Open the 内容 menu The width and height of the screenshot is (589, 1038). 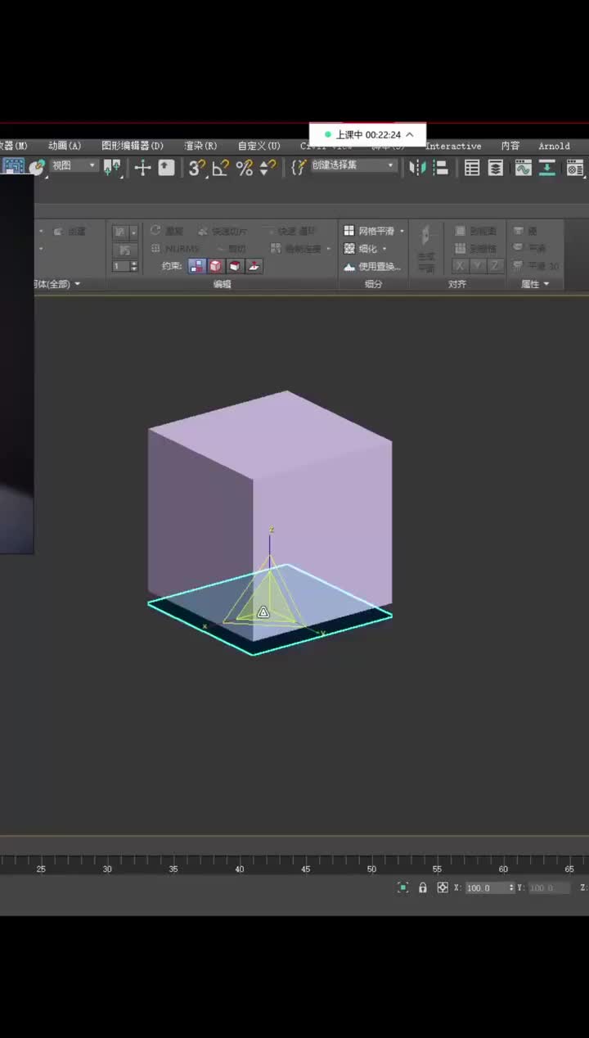coord(510,146)
